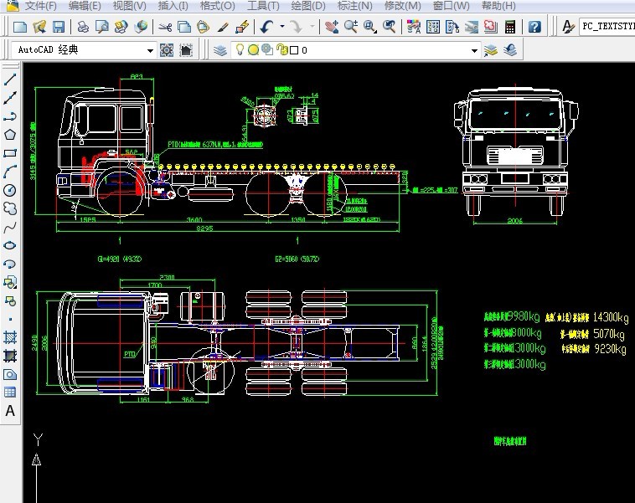Open the undo history dropdown arrow
The image size is (635, 503).
tap(281, 27)
